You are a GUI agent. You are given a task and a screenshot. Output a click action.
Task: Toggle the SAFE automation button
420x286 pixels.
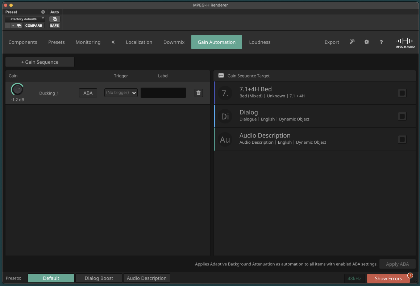pyautogui.click(x=54, y=26)
